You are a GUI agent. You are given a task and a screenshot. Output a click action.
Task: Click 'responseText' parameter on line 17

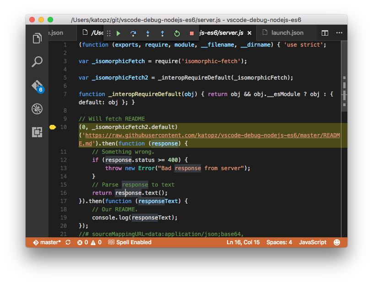click(158, 201)
